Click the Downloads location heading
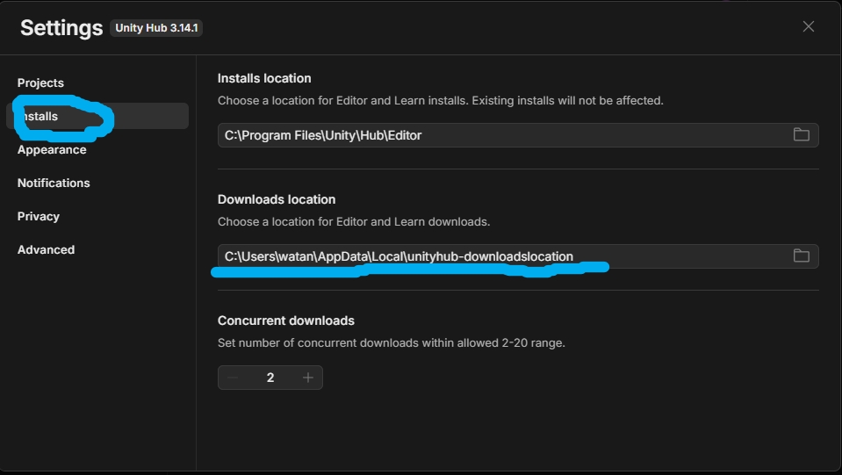This screenshot has height=475, width=842. (x=277, y=199)
